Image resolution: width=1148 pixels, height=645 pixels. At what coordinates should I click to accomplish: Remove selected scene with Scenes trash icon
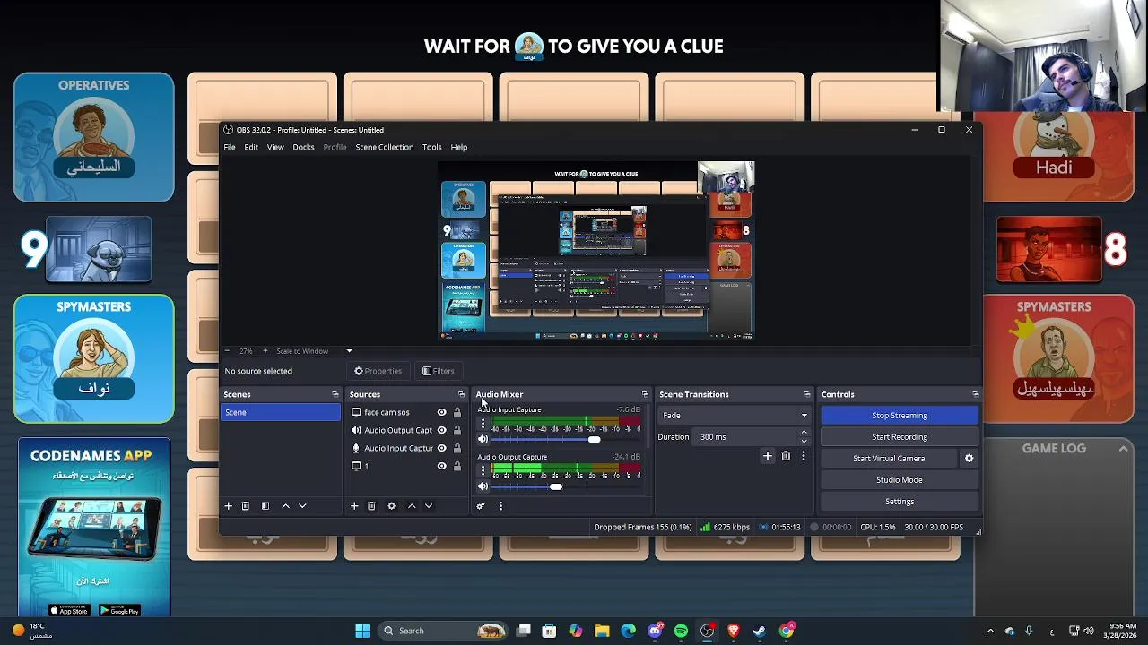pos(245,506)
